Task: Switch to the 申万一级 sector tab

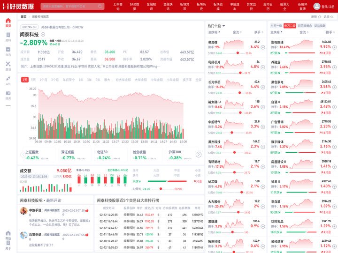Action: coord(276,26)
